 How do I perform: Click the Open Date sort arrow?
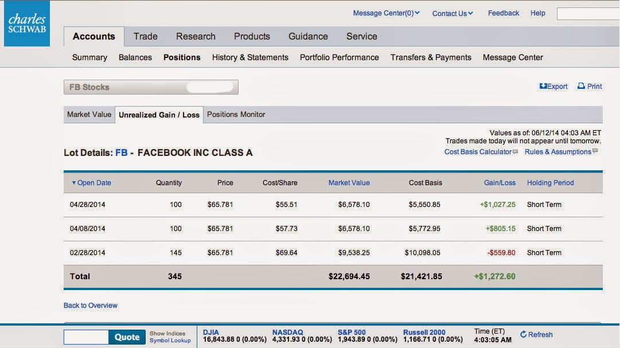(73, 183)
